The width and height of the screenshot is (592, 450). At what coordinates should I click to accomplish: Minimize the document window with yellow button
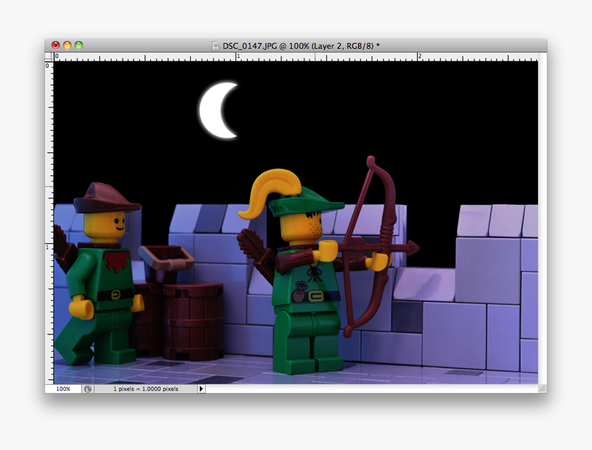(67, 45)
